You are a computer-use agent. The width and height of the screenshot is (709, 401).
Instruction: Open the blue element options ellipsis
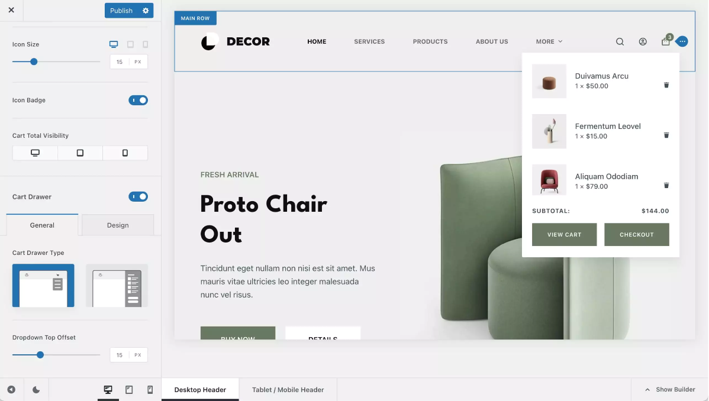click(x=682, y=41)
